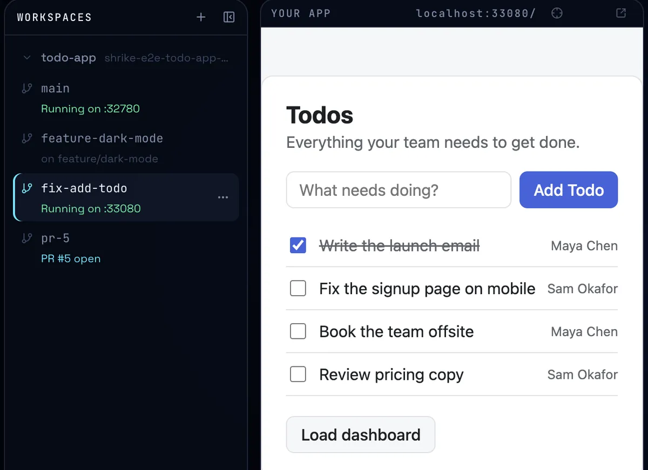Check 'Fix the signup page on mobile'
648x470 pixels.
(x=298, y=289)
